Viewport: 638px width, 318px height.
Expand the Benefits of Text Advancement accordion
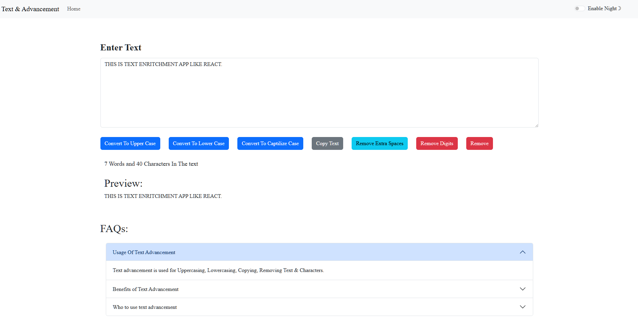tap(320, 289)
